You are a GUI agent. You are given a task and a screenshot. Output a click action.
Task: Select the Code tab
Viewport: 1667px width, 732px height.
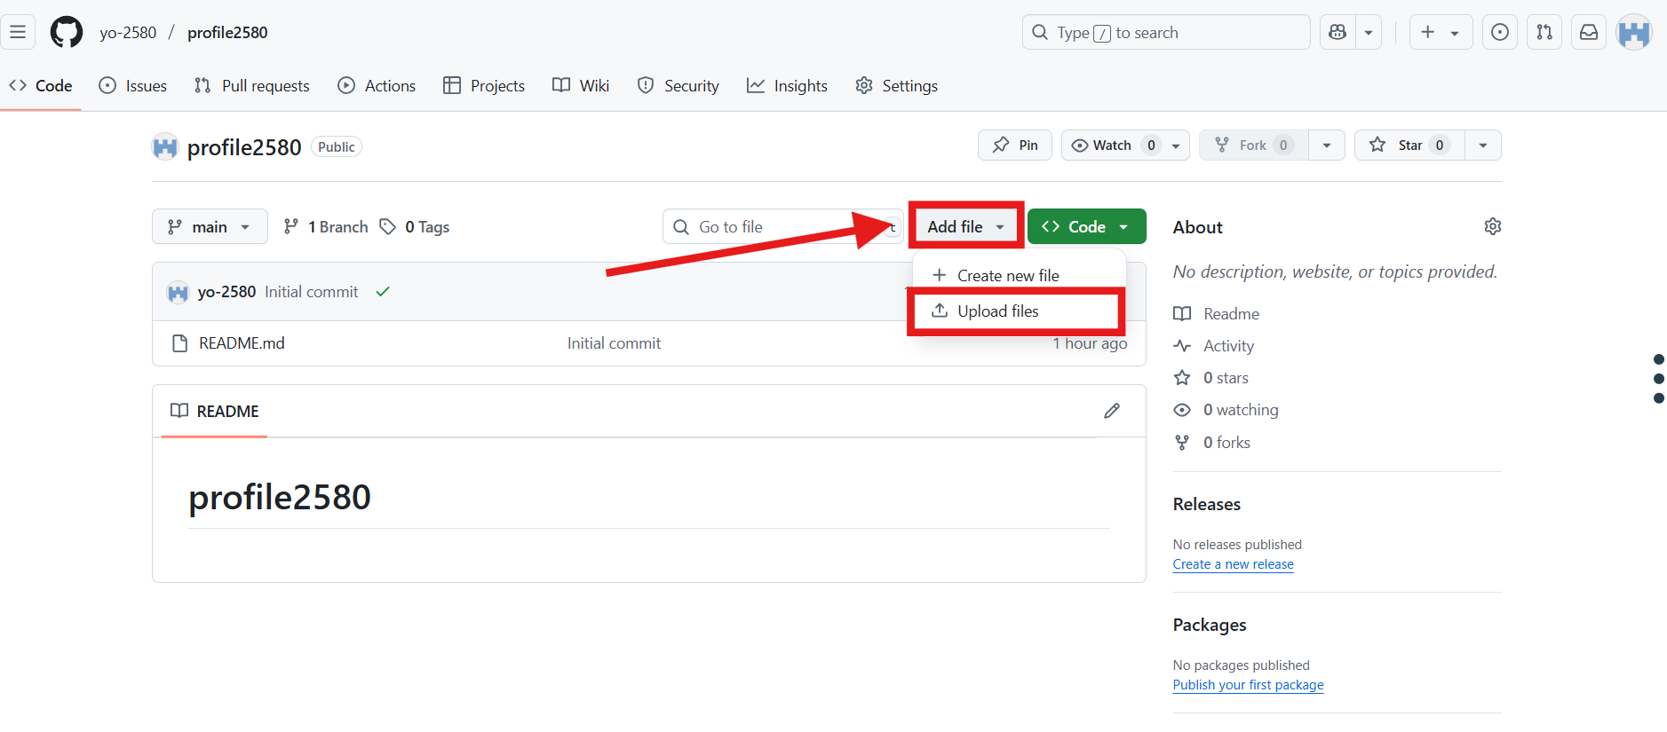[x=41, y=86]
